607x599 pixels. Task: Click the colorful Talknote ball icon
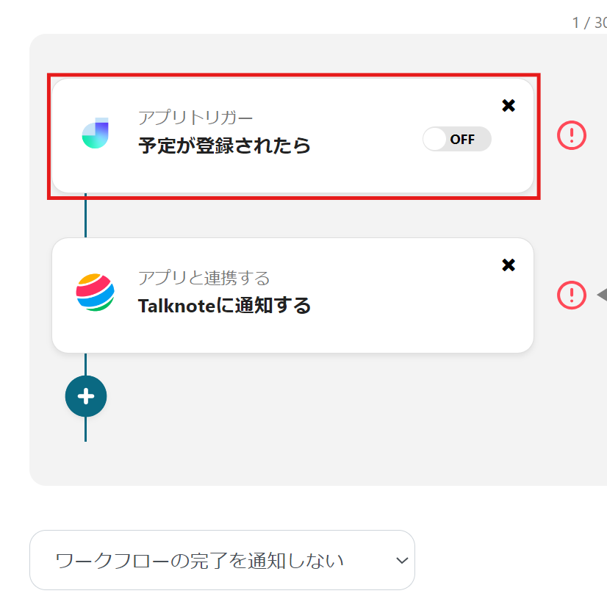[96, 293]
